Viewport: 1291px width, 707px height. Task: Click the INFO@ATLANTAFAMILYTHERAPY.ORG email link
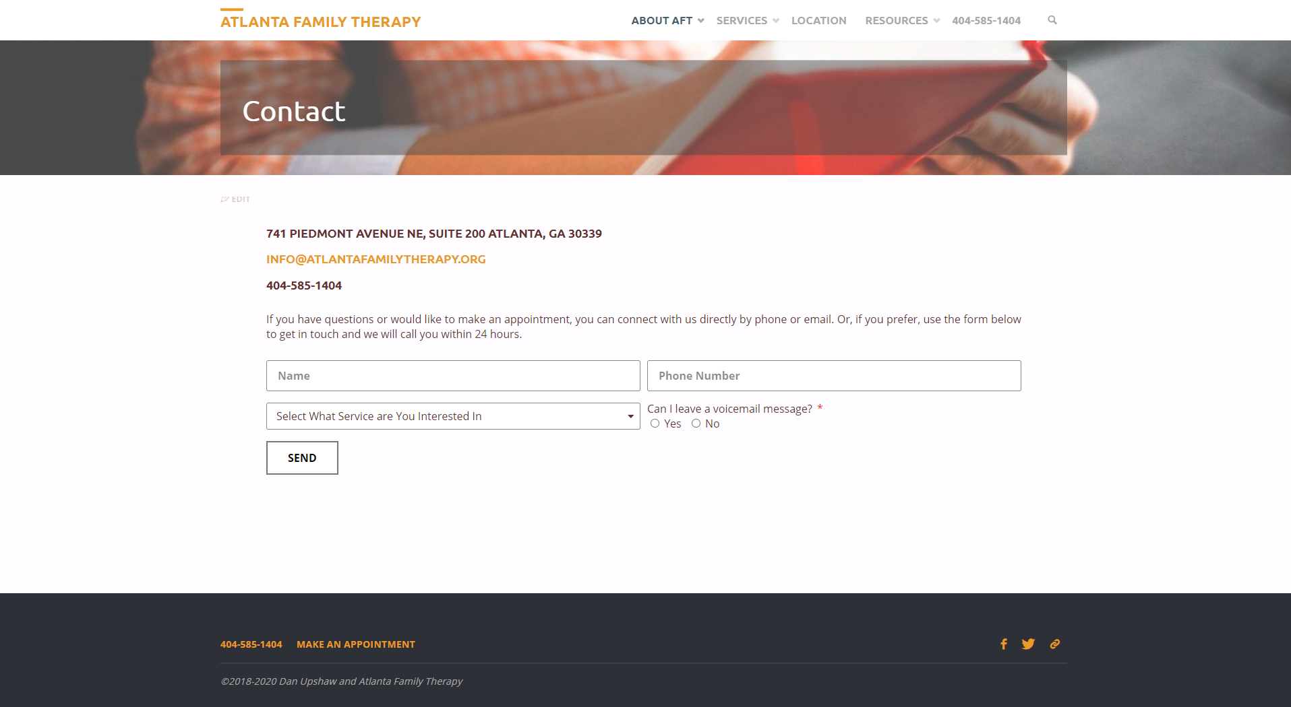tap(376, 259)
